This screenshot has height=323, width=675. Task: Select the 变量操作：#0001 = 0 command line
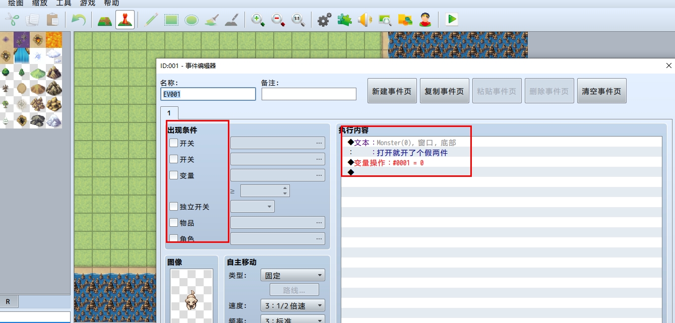point(501,163)
